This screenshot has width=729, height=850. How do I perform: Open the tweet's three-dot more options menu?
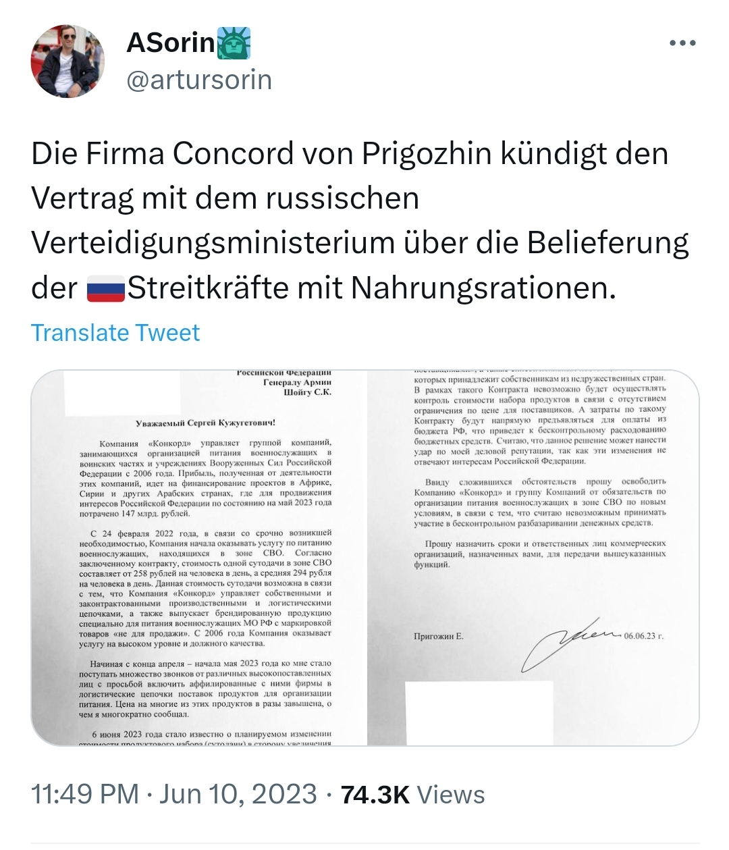682,44
